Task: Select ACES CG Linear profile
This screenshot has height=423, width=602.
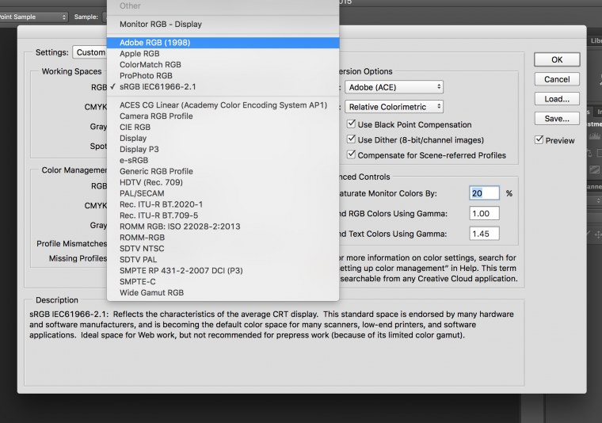Action: click(x=223, y=105)
